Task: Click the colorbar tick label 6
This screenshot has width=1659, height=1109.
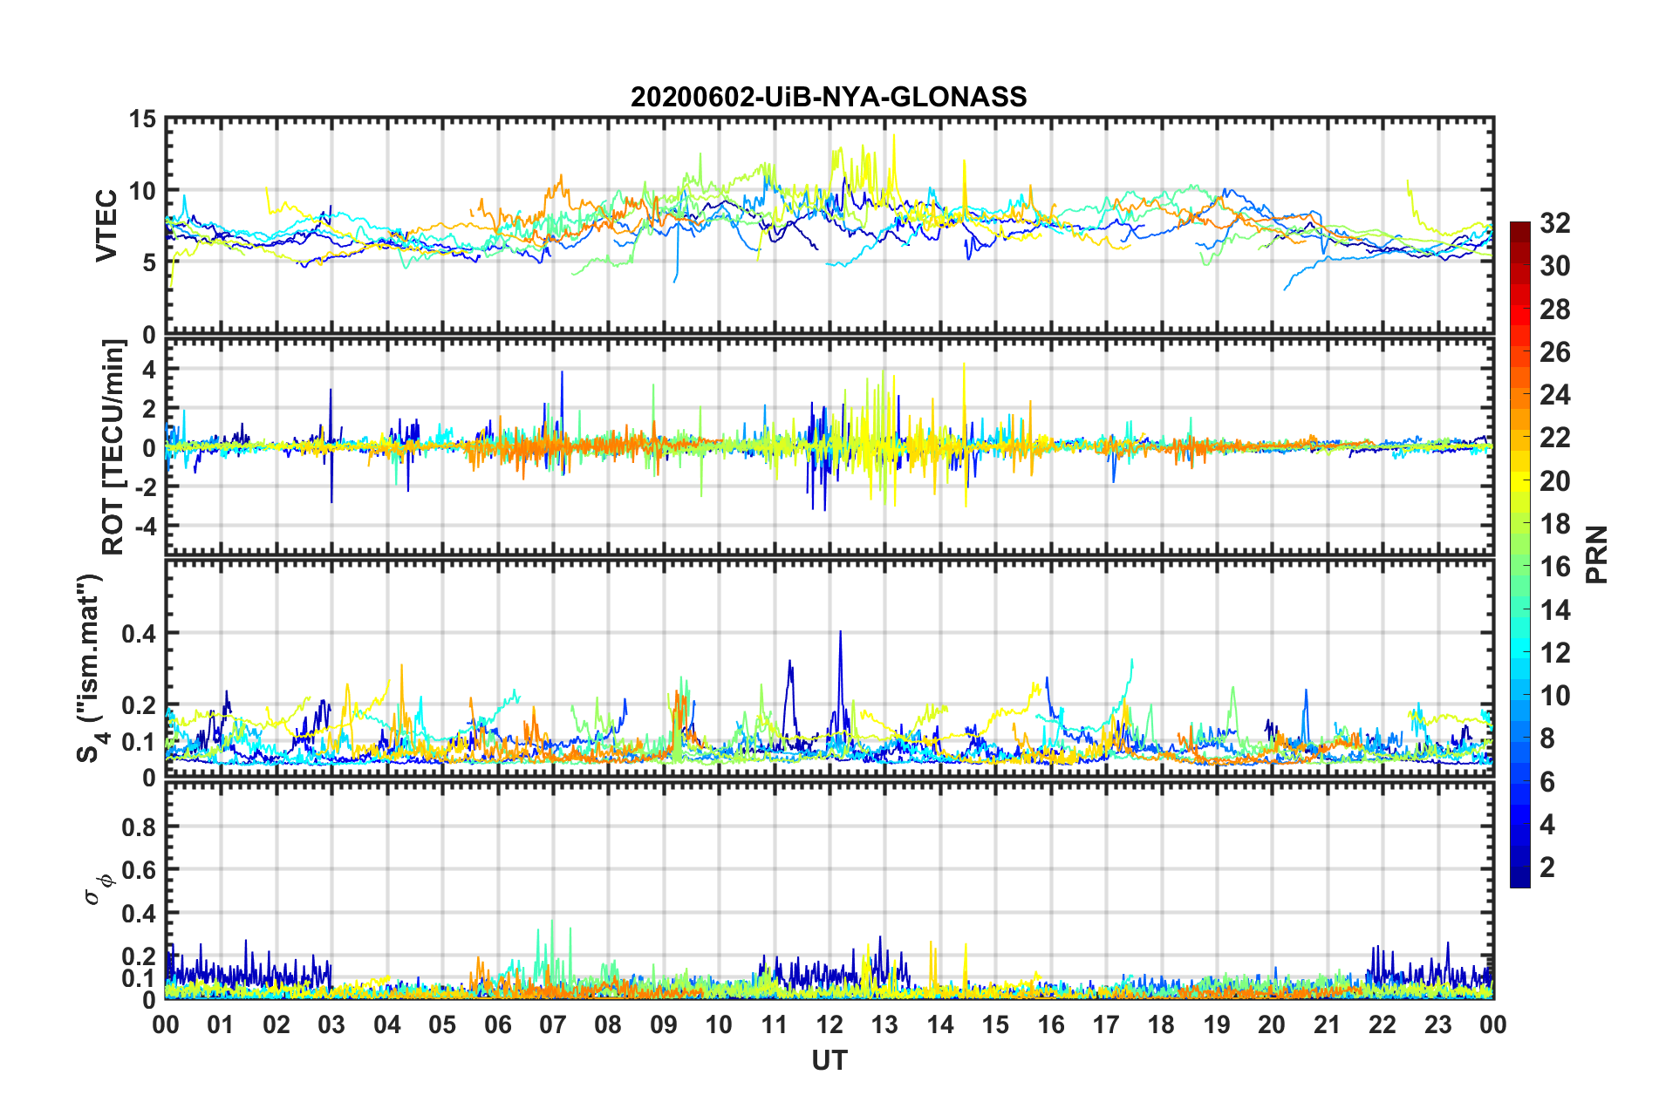Action: point(1547,782)
